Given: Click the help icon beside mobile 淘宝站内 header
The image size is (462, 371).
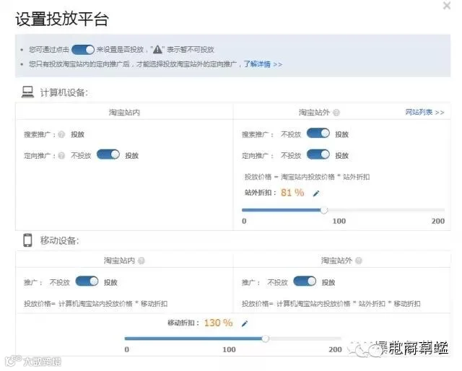Looking at the screenshot, I should point(141,261).
